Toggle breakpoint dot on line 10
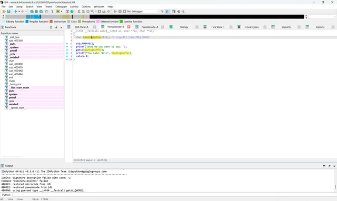Screen dimensions: 337x201 67,59
